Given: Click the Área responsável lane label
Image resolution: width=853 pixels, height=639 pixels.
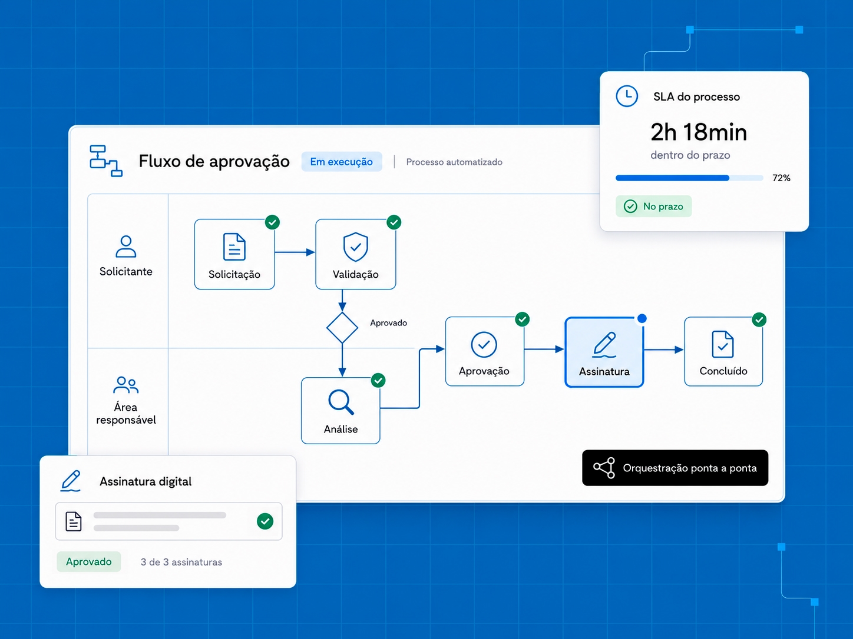Looking at the screenshot, I should 126,414.
